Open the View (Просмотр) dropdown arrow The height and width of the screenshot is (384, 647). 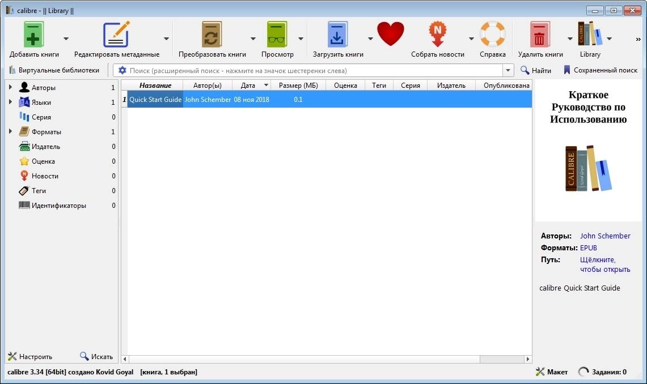pyautogui.click(x=301, y=39)
